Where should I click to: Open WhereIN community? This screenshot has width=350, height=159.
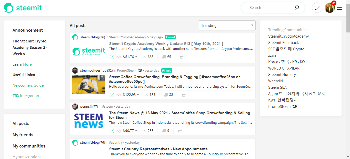[x=276, y=81]
